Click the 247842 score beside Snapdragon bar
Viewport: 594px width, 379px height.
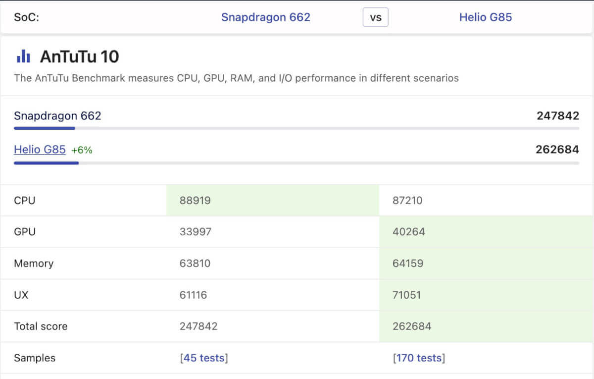coord(558,116)
